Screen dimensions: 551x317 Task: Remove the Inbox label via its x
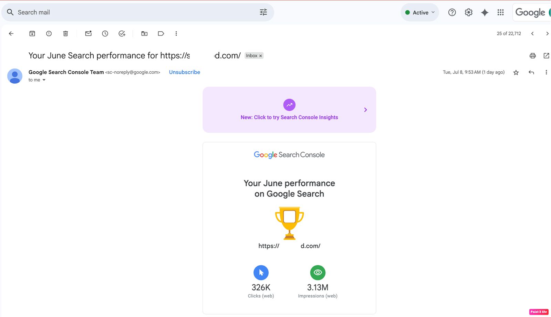pyautogui.click(x=261, y=56)
